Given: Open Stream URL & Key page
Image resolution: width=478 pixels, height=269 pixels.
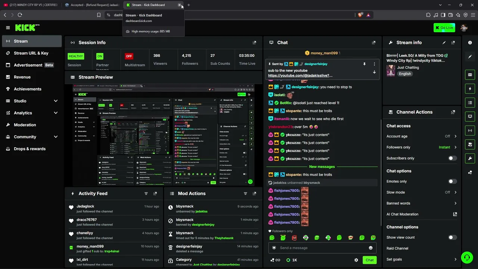Looking at the screenshot, I should click(x=32, y=53).
